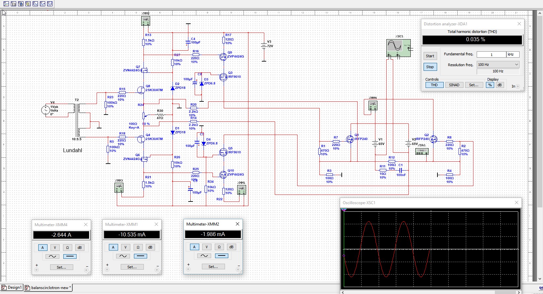Screen dimensions: 543x294
Task: Click the Multimeter-XMM4 reading -2.644 A
Action: 61,235
